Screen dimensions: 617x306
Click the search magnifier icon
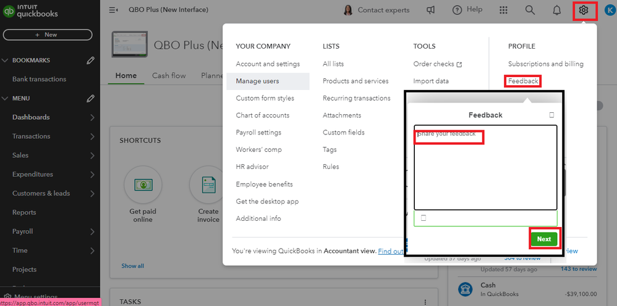coord(530,10)
